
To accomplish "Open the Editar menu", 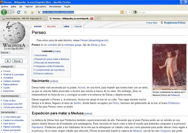I will [13, 6].
